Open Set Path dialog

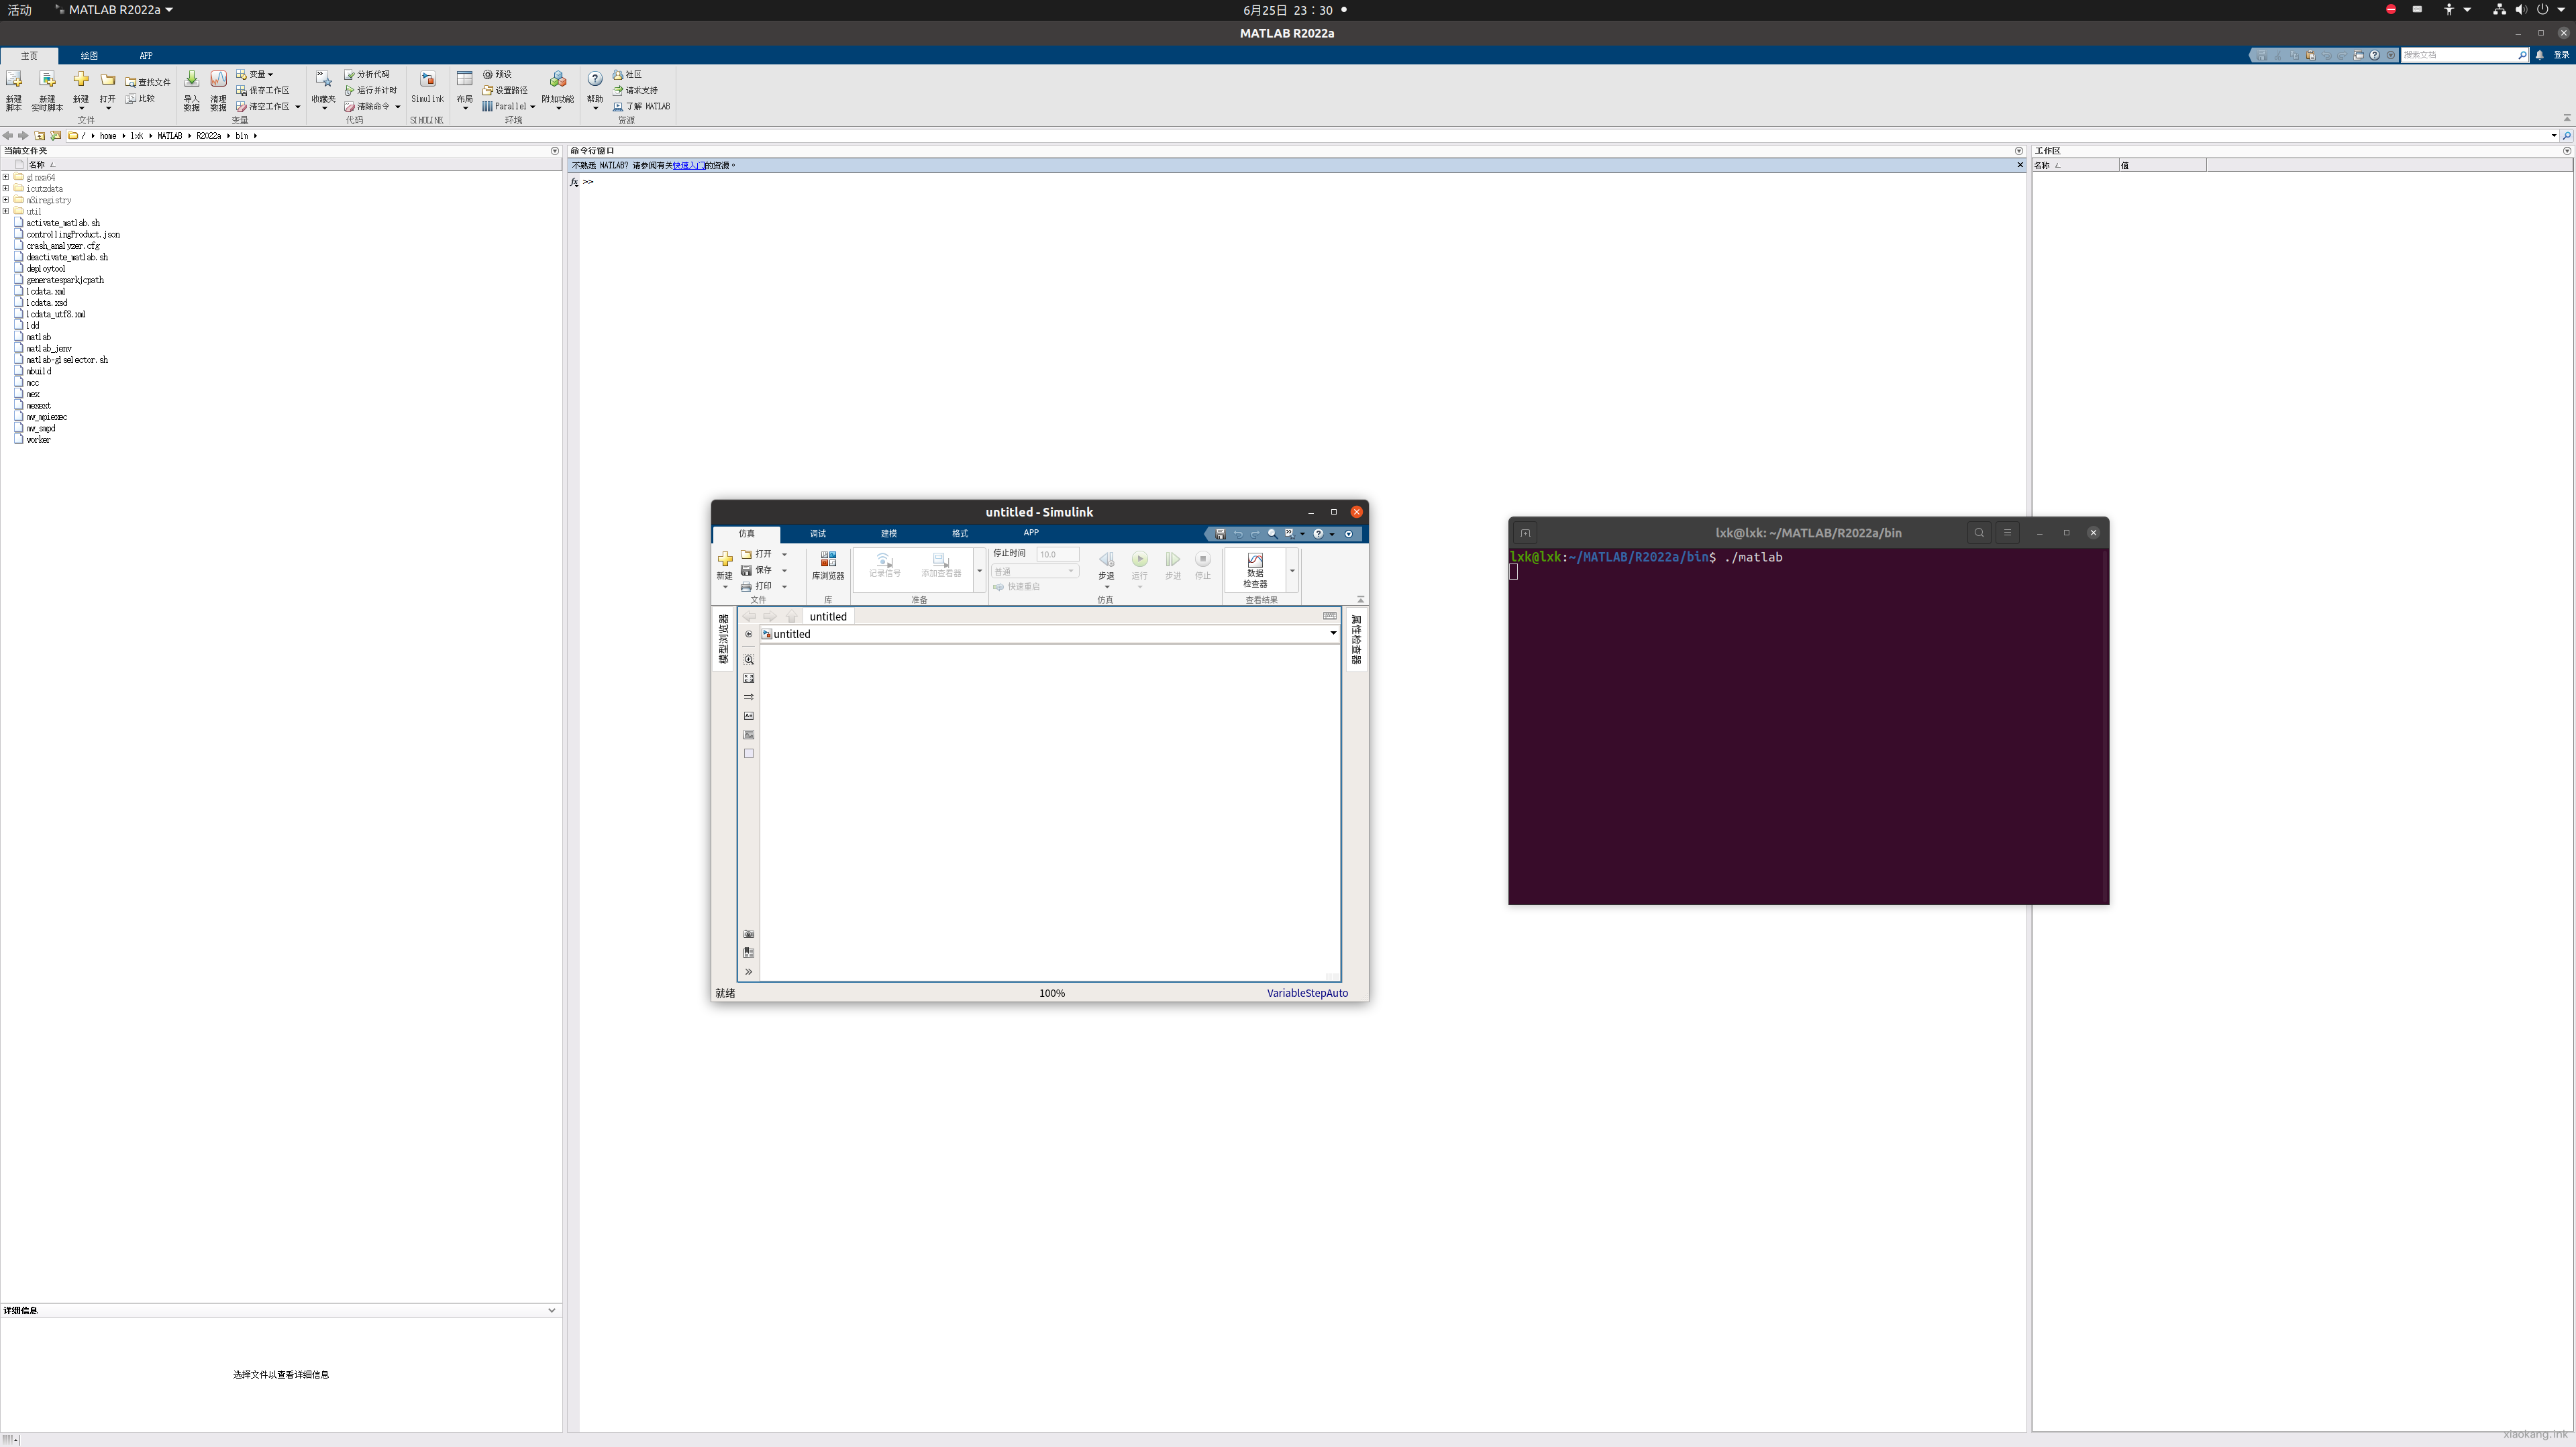[x=505, y=90]
